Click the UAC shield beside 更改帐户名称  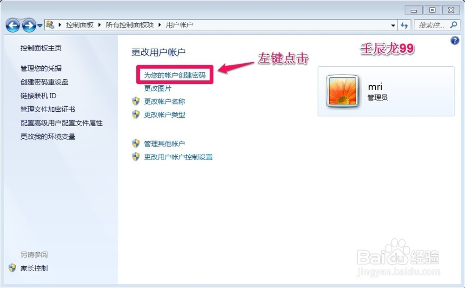click(x=136, y=102)
